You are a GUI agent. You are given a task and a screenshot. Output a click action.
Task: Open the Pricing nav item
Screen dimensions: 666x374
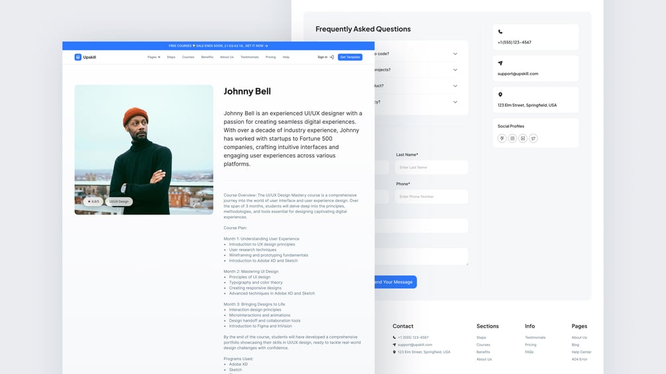(270, 57)
